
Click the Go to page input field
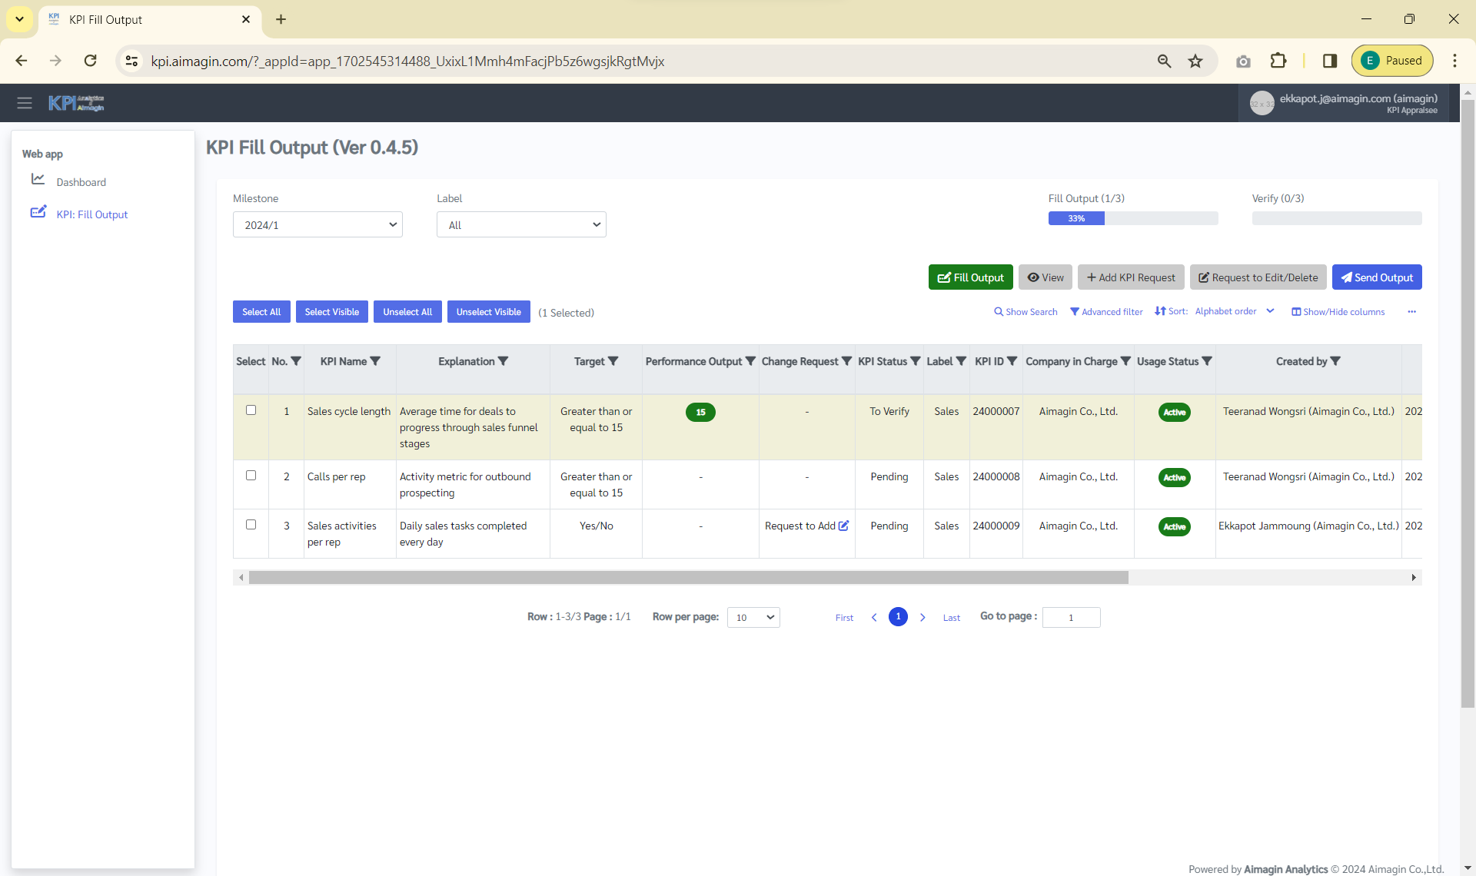click(1071, 618)
